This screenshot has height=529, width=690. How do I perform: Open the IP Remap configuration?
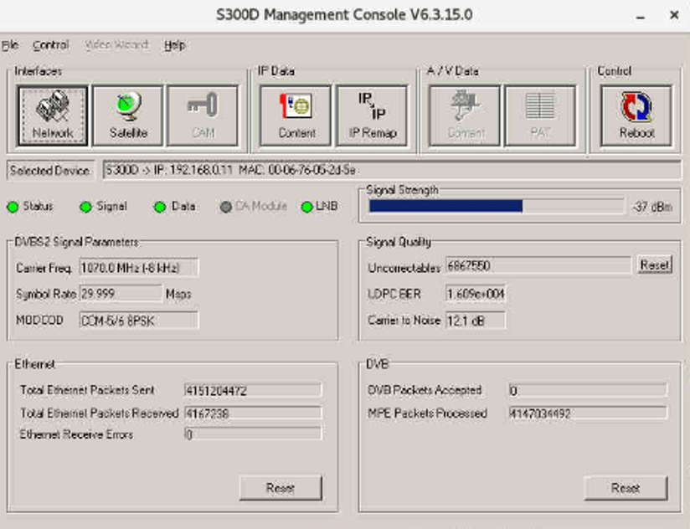(372, 116)
